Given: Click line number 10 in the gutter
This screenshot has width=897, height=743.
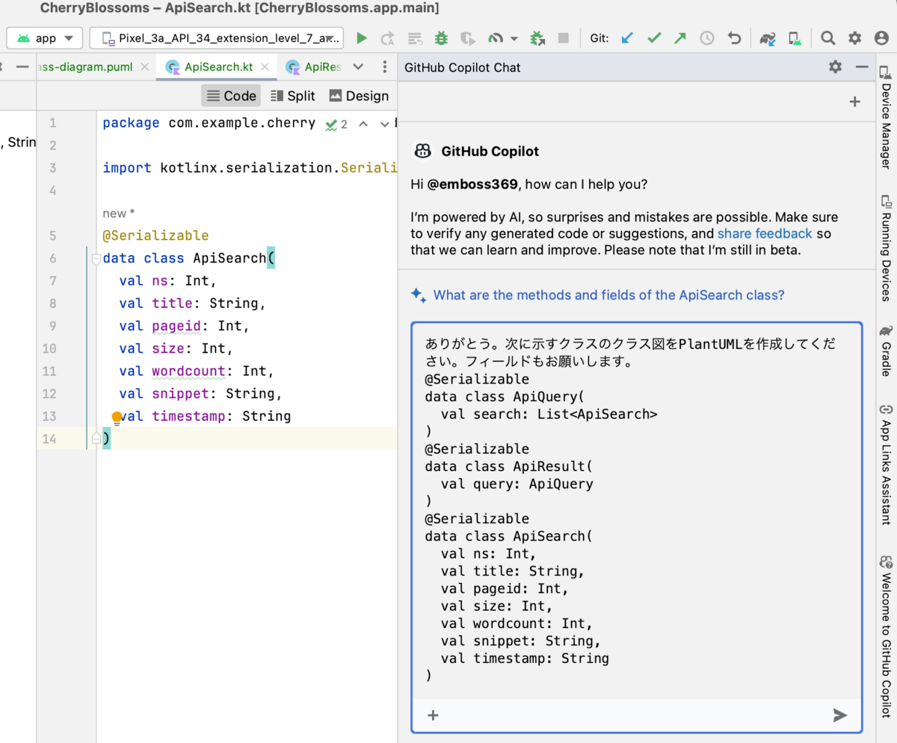Looking at the screenshot, I should (49, 349).
